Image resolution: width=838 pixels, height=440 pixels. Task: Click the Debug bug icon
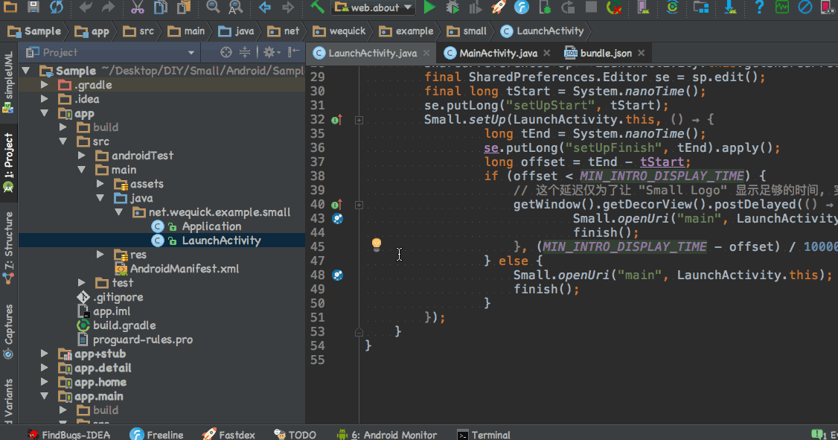[x=452, y=7]
